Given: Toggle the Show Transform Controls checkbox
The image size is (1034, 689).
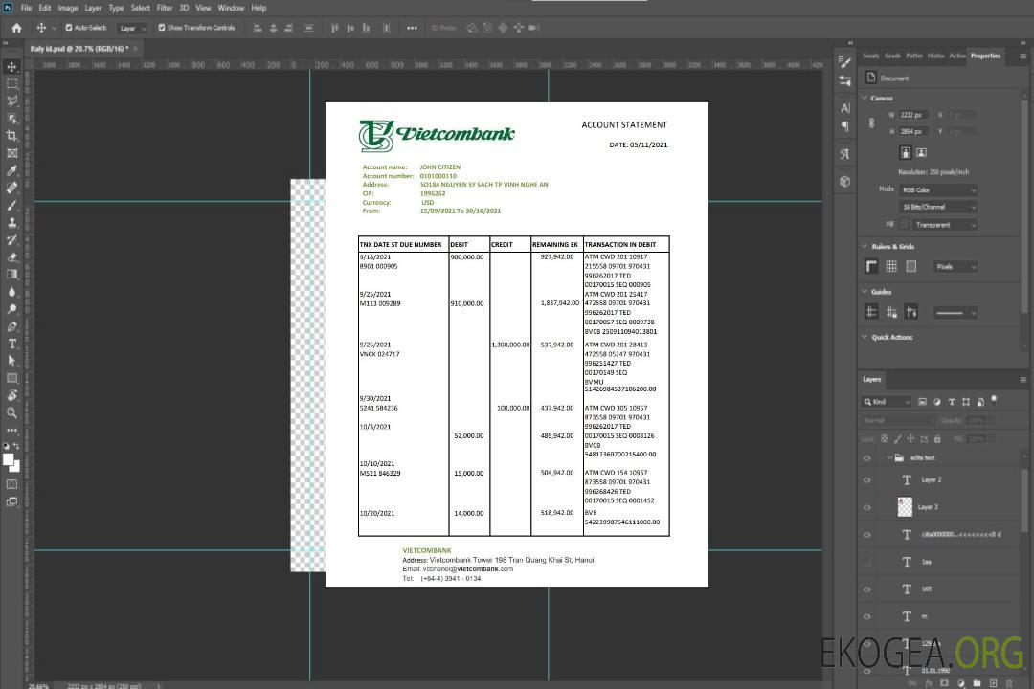Looking at the screenshot, I should pyautogui.click(x=162, y=28).
